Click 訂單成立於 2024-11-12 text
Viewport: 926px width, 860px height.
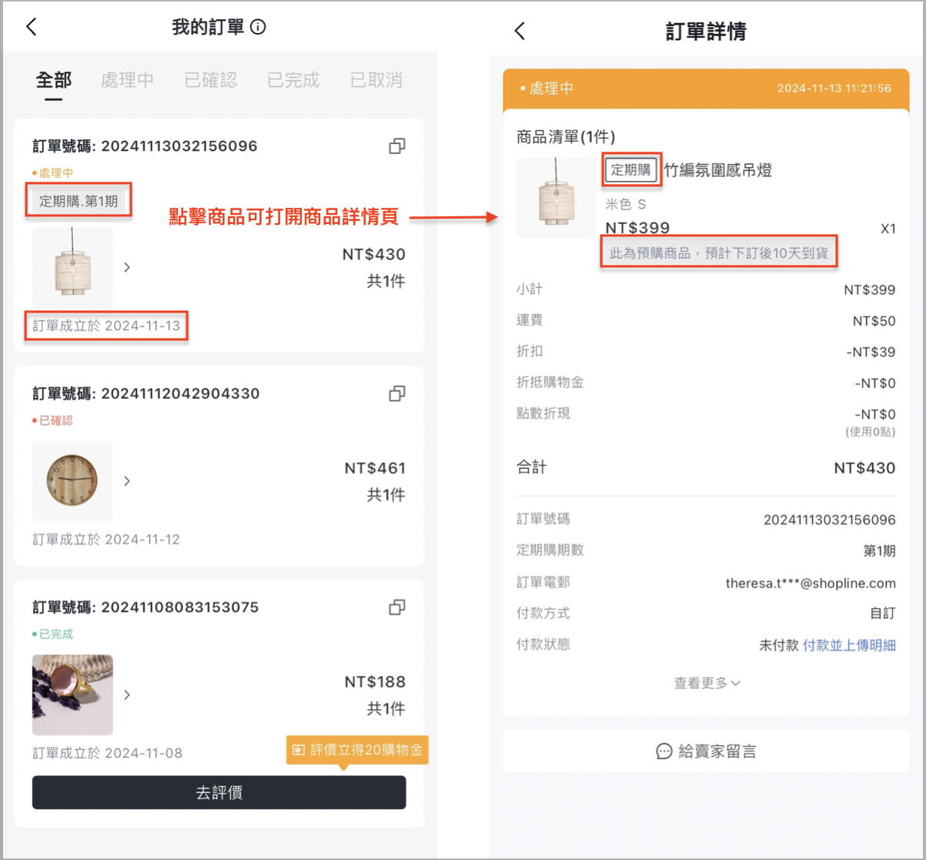106,540
